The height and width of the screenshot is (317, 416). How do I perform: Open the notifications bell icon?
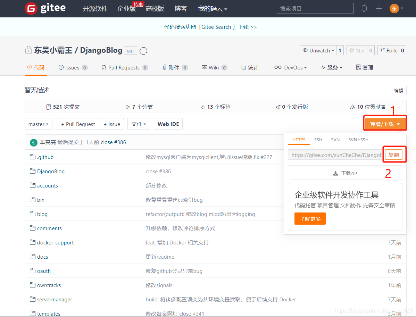click(364, 8)
